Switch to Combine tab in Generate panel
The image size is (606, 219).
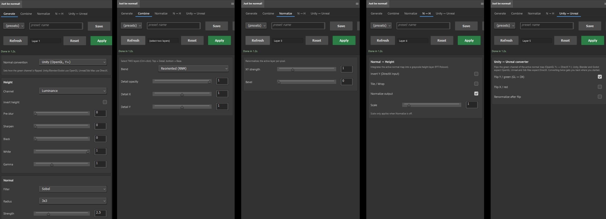coord(26,14)
